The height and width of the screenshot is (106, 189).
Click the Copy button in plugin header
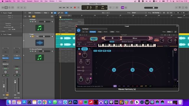[100, 32]
